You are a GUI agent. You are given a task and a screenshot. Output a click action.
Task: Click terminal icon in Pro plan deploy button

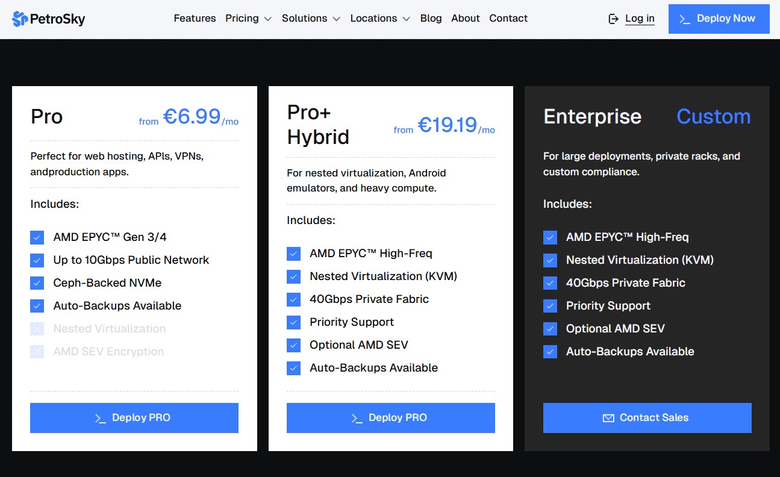click(x=101, y=418)
